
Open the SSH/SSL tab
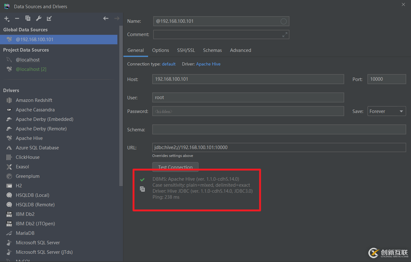[186, 50]
